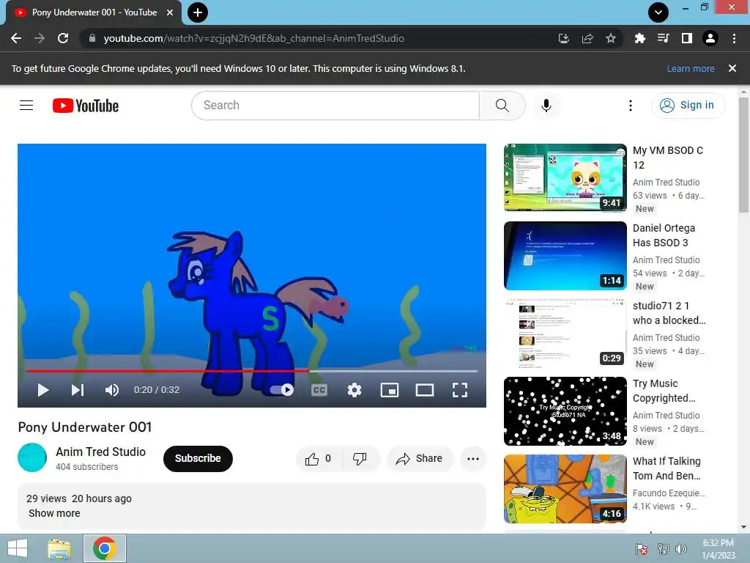This screenshot has width=750, height=563.
Task: Select the Pony Underwater 001 tab
Action: click(94, 13)
